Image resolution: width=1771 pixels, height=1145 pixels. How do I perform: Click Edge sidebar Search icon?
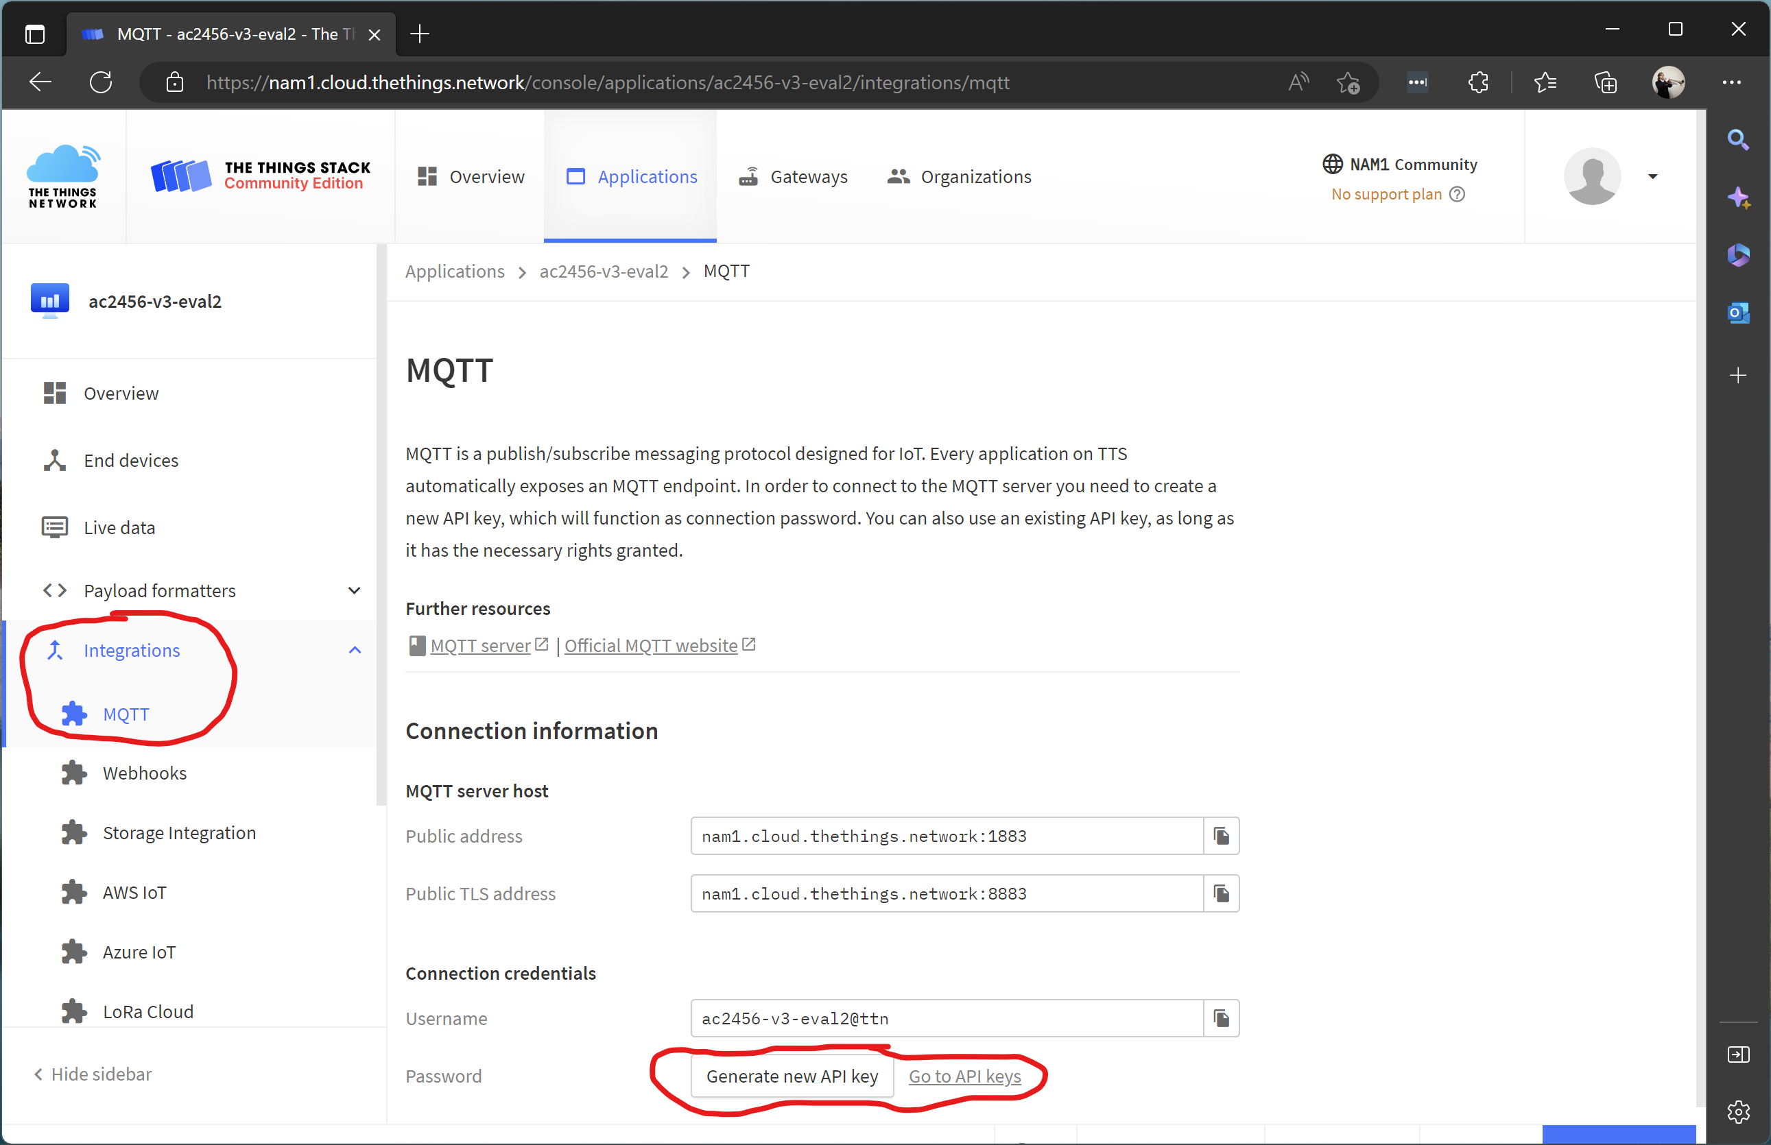tap(1737, 140)
